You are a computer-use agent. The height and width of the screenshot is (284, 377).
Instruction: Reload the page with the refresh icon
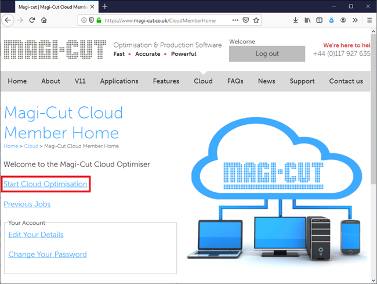tap(32, 20)
